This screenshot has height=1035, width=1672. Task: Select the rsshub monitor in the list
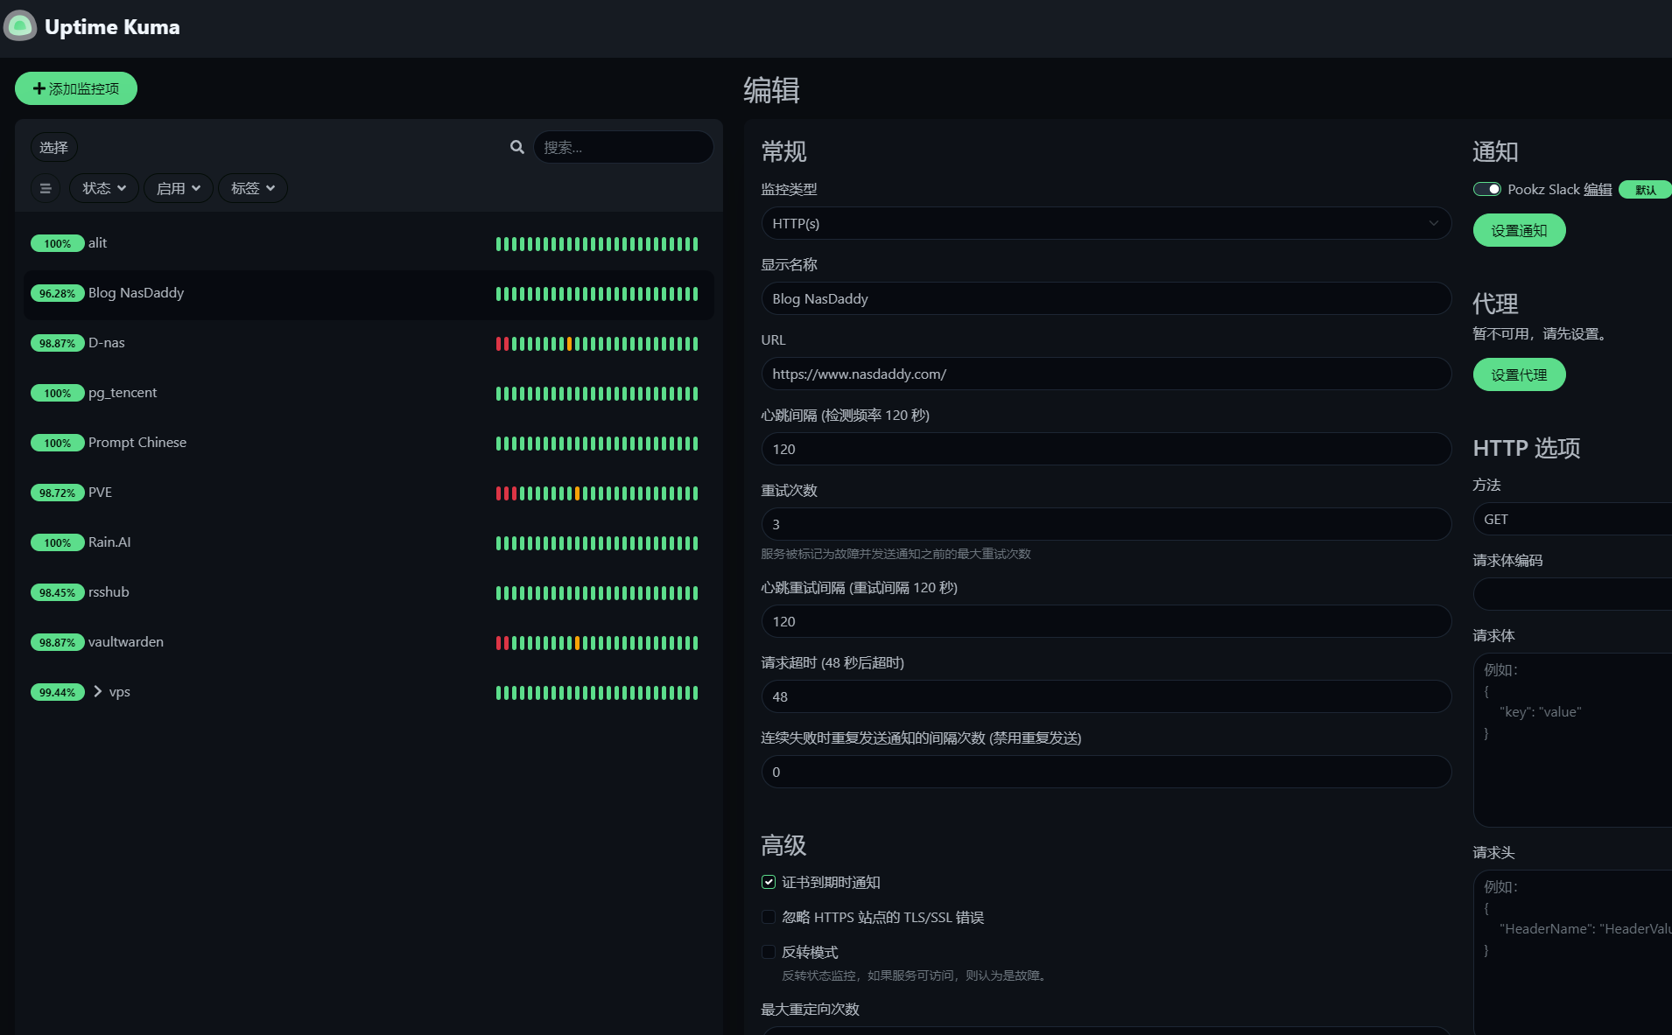coord(109,592)
